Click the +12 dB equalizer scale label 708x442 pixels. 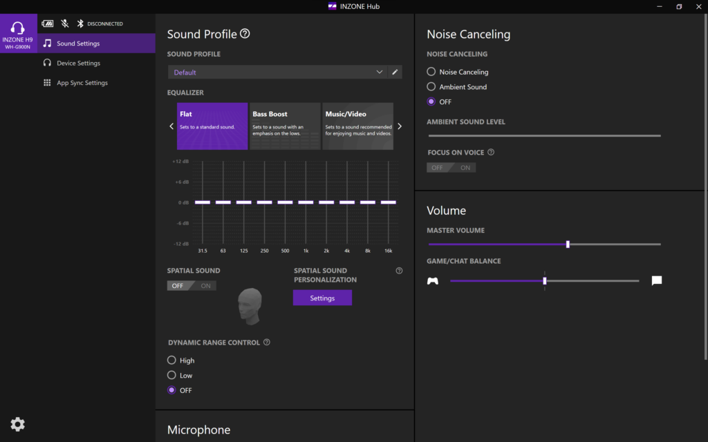point(180,161)
